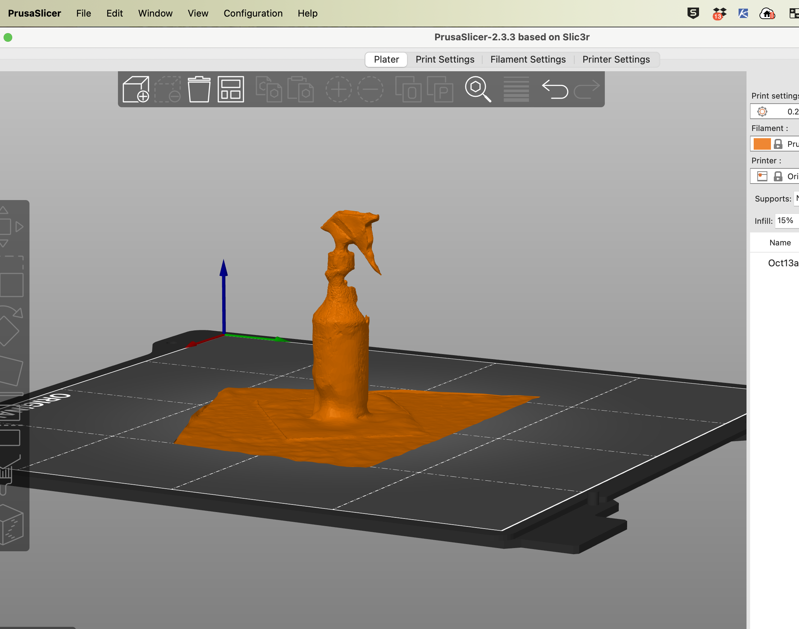Switch to the Plater tab
Image resolution: width=799 pixels, height=629 pixels.
click(x=386, y=60)
